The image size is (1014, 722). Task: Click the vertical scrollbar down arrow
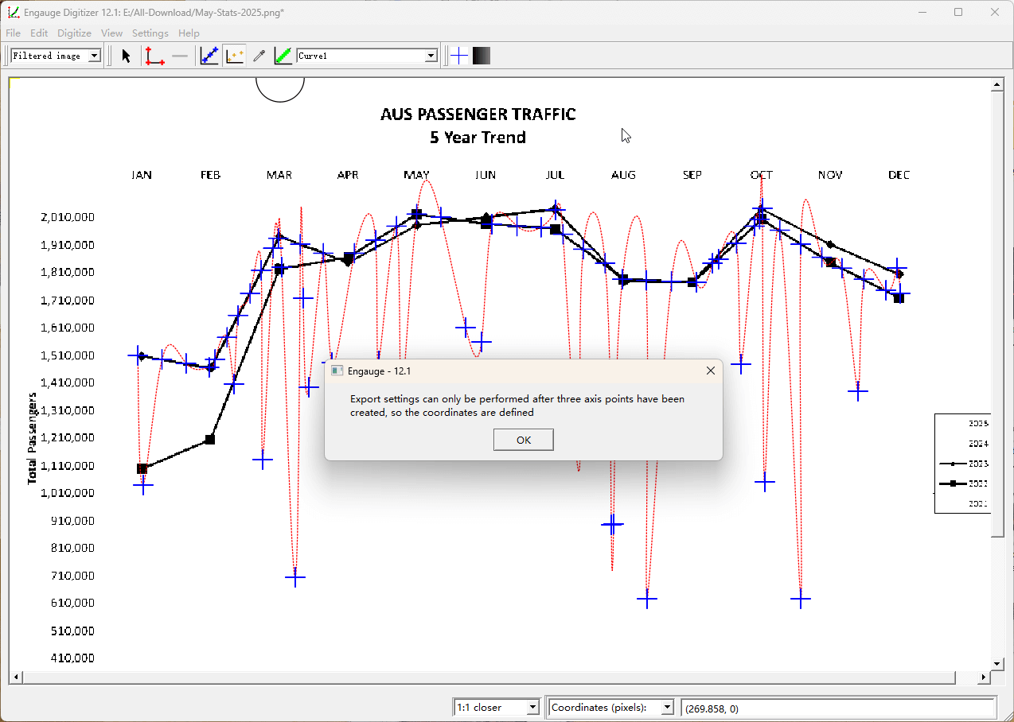coord(996,664)
